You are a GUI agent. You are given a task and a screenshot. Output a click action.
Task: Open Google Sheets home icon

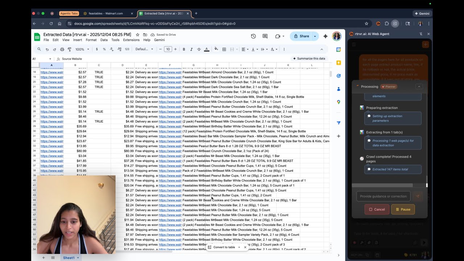pos(37,37)
